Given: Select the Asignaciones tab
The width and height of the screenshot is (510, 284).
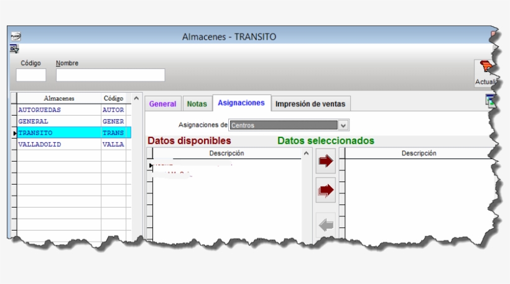Looking at the screenshot, I should point(241,103).
